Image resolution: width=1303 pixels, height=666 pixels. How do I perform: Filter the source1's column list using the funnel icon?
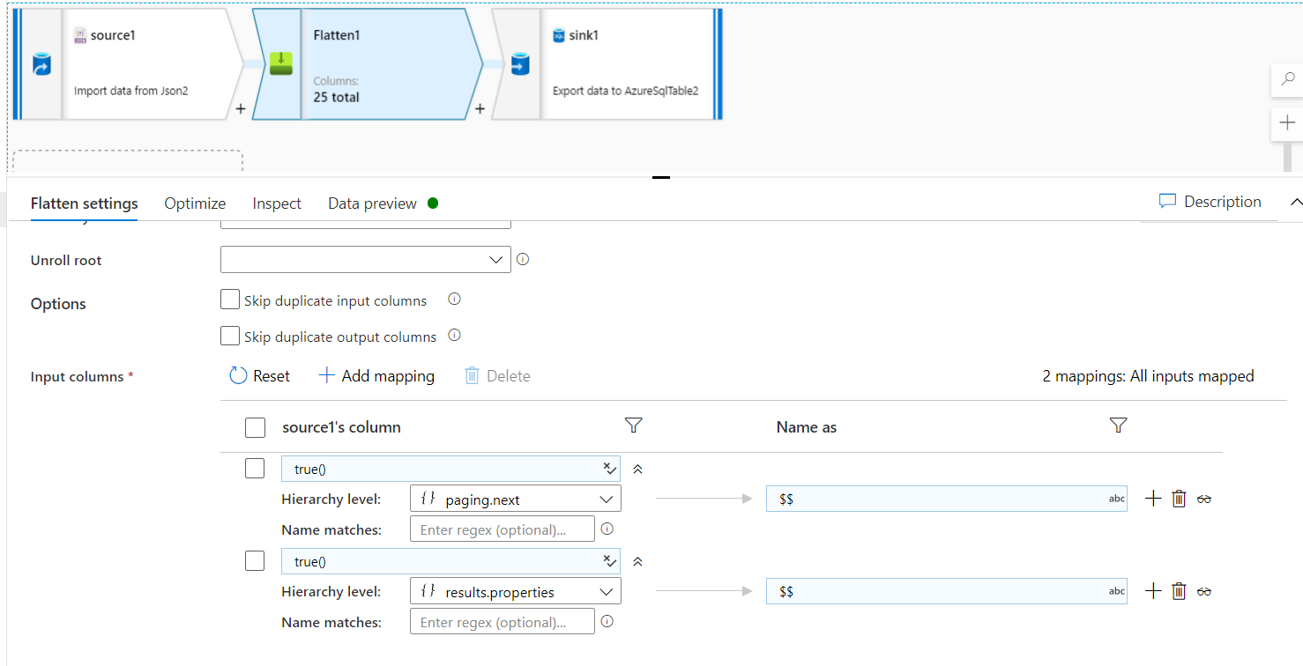[633, 425]
